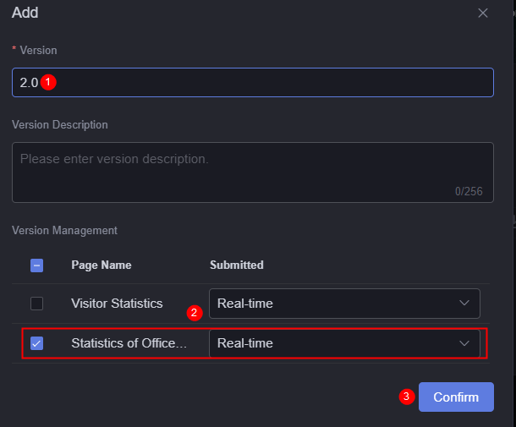Viewport: 516px width, 427px height.
Task: Click the red step marker numbered 2
Action: click(x=195, y=313)
